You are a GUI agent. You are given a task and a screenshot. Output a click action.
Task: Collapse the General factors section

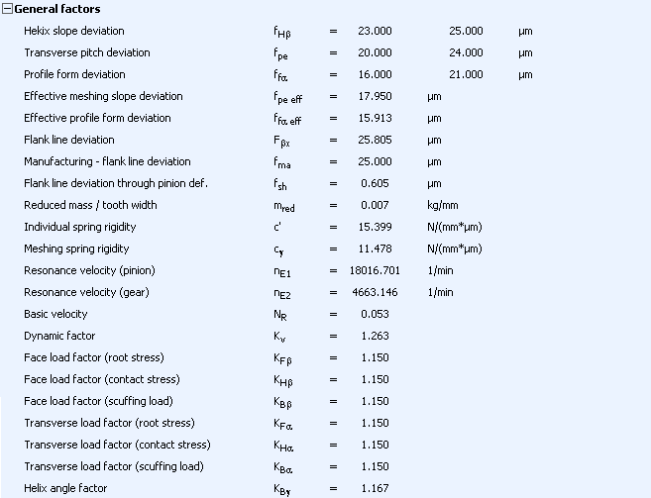tap(7, 9)
